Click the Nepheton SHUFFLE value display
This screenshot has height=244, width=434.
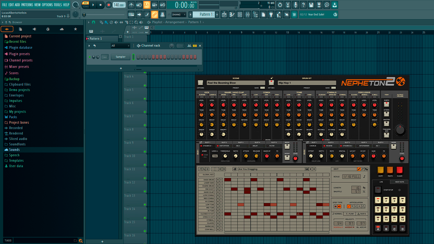(356, 192)
